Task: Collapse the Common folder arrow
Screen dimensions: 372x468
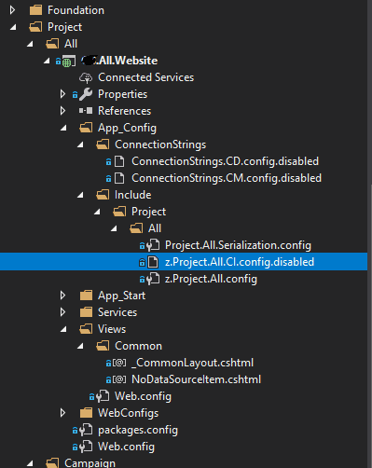Action: 80,346
